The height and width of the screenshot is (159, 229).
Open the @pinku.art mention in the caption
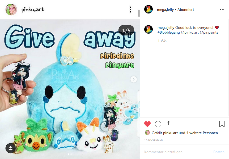[190, 32]
